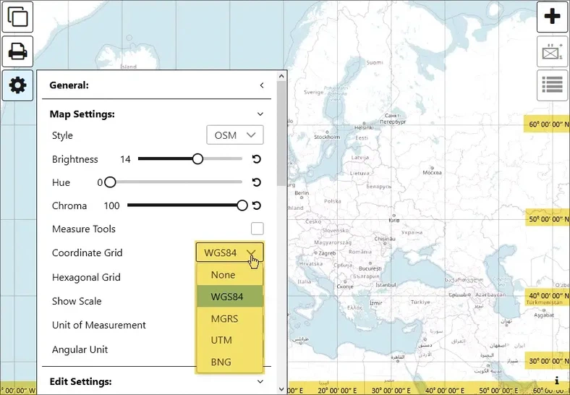Click the Hexagonal Grid label
570x395 pixels.
(86, 277)
